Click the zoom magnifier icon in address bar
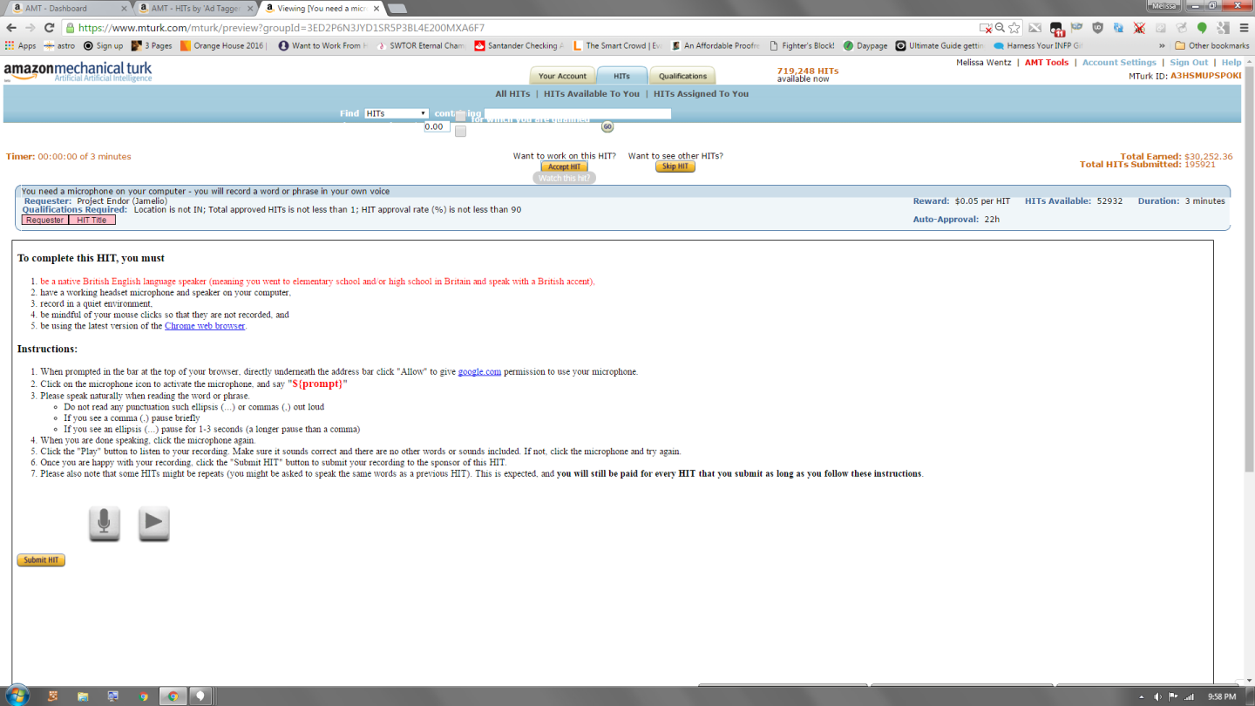 tap(1001, 28)
